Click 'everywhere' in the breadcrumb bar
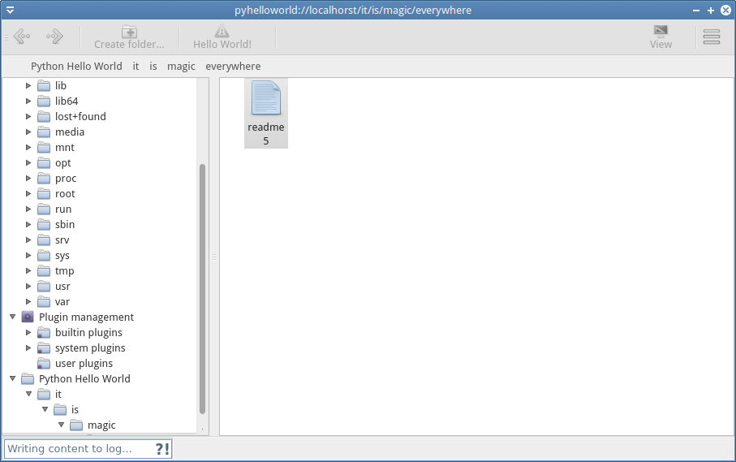736x462 pixels. (233, 67)
